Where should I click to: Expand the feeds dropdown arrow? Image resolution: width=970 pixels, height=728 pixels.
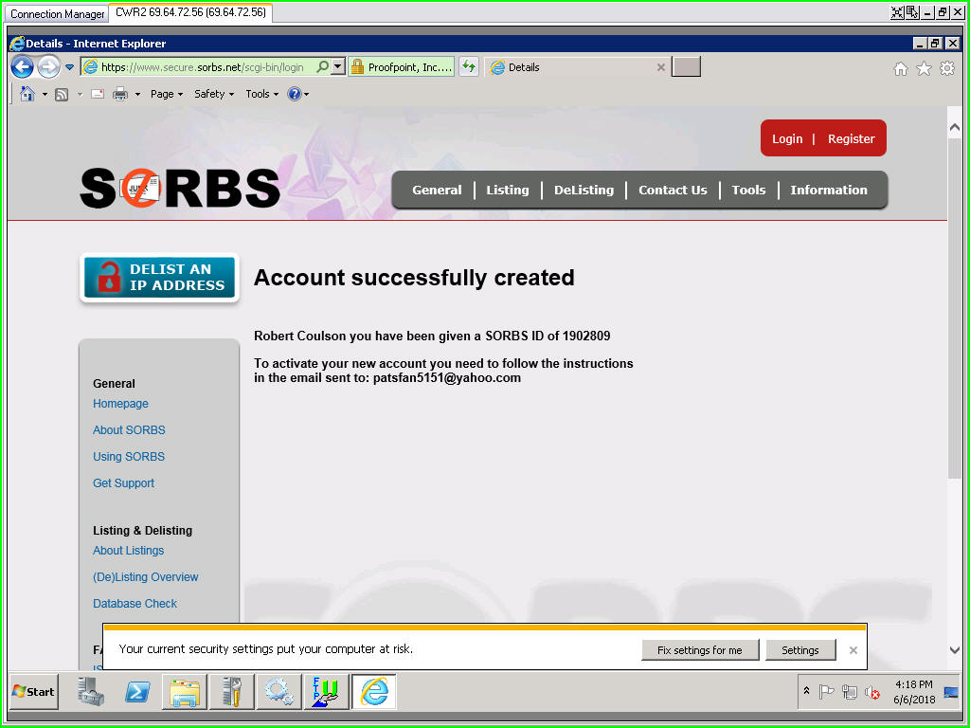(x=80, y=94)
